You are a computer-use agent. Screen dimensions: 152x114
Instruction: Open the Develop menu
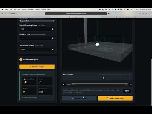37,9
